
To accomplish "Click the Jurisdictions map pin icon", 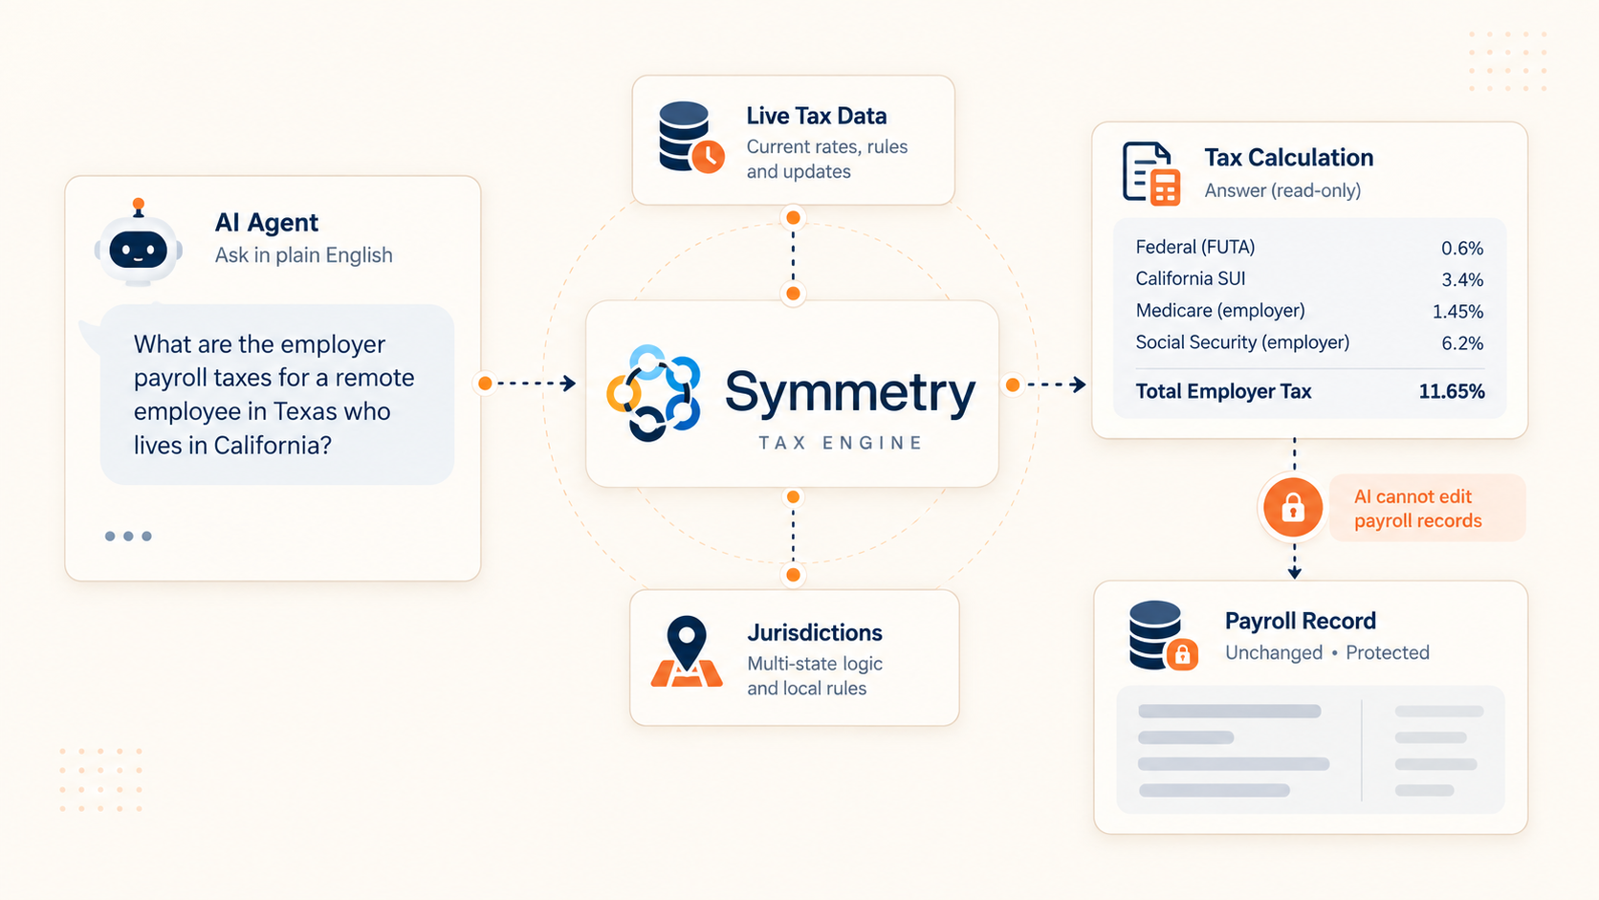I will [x=687, y=651].
